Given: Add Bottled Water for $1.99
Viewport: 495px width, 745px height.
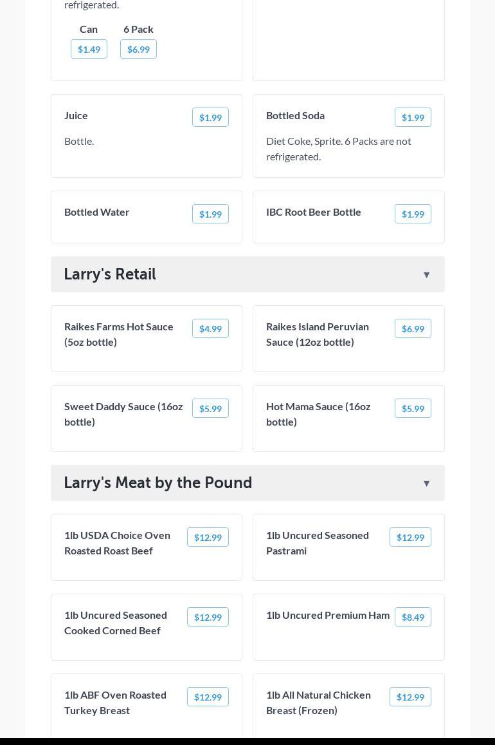Looking at the screenshot, I should point(210,214).
